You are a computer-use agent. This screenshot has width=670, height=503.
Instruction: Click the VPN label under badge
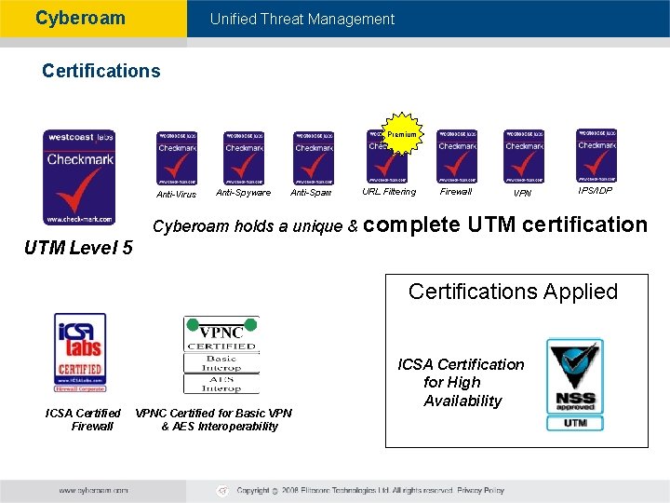click(523, 194)
